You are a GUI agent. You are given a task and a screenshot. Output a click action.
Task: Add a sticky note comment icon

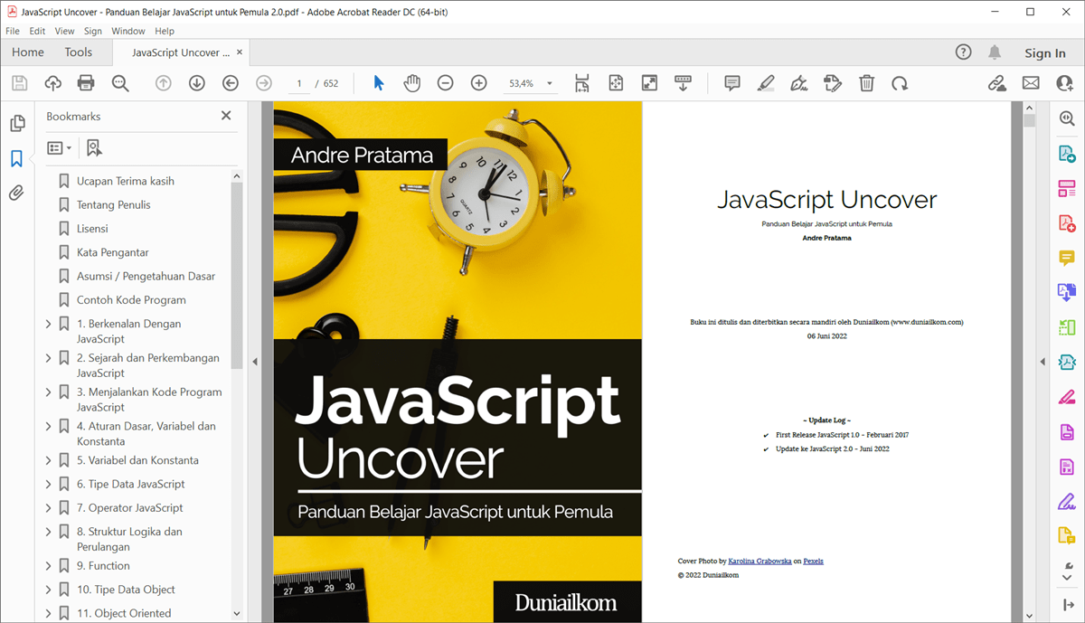point(732,83)
